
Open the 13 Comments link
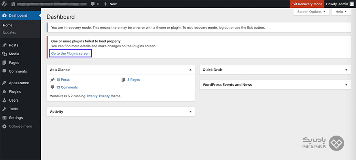tap(67, 87)
